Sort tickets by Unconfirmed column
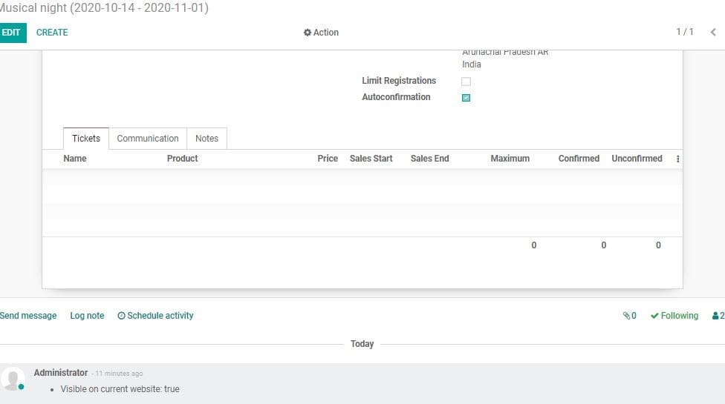 click(637, 159)
